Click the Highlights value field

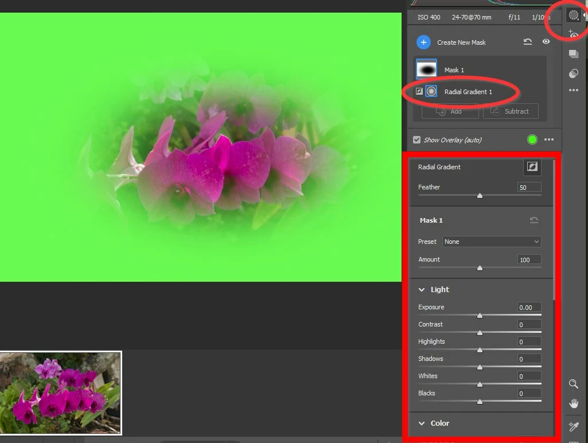pyautogui.click(x=529, y=342)
